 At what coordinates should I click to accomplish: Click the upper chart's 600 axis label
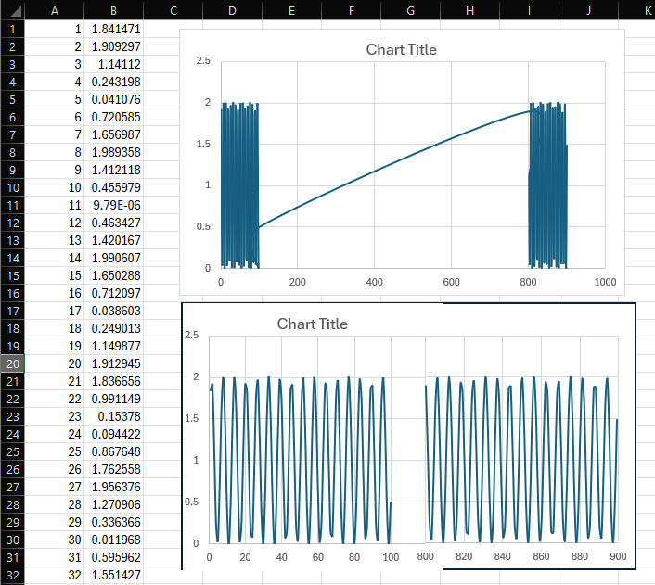[x=451, y=282]
